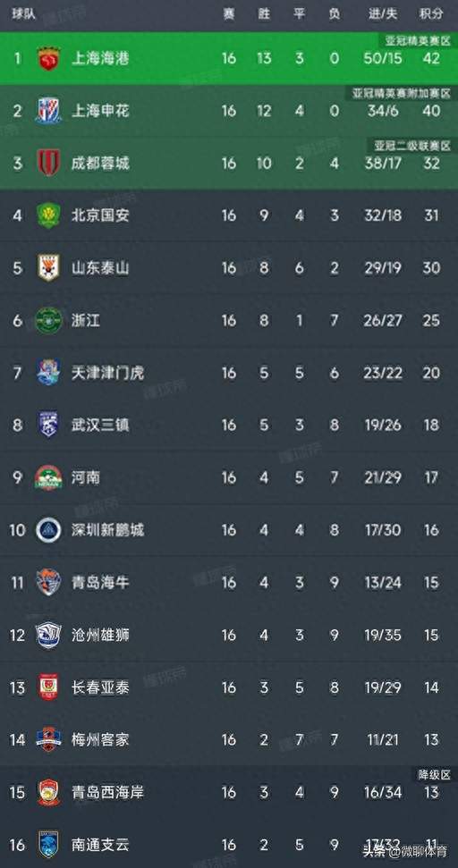Click the 降级区 relegation zone label
Viewport: 458px width, 868px height.
(434, 774)
